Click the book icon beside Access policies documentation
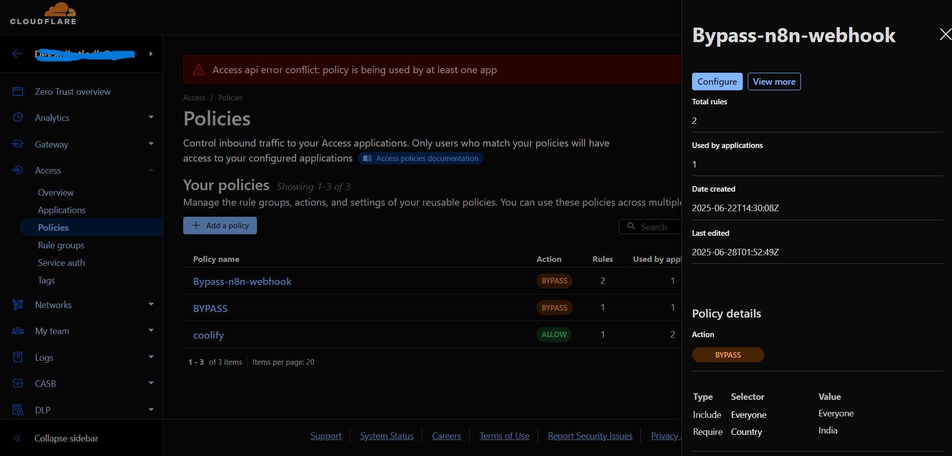 click(367, 159)
